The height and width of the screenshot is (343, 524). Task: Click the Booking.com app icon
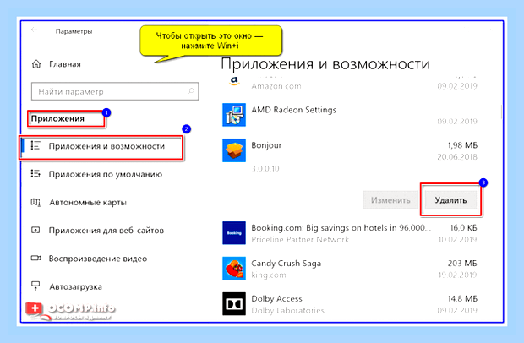coord(234,233)
